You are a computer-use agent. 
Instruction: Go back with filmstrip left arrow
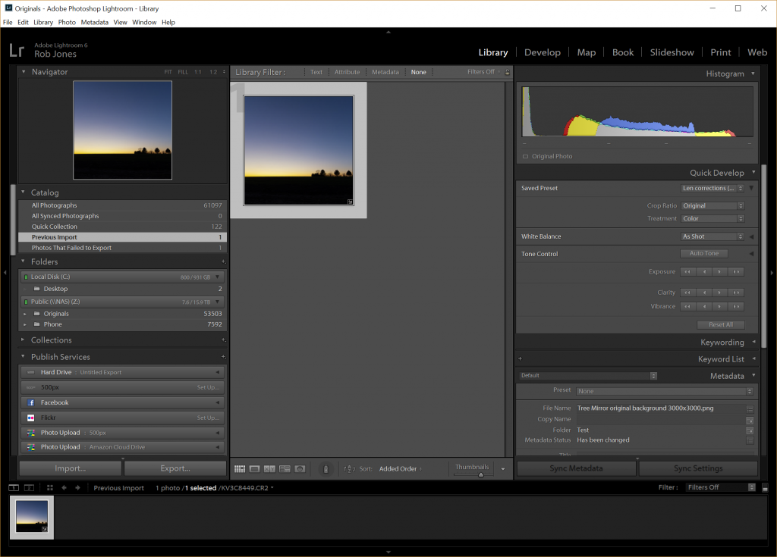64,488
